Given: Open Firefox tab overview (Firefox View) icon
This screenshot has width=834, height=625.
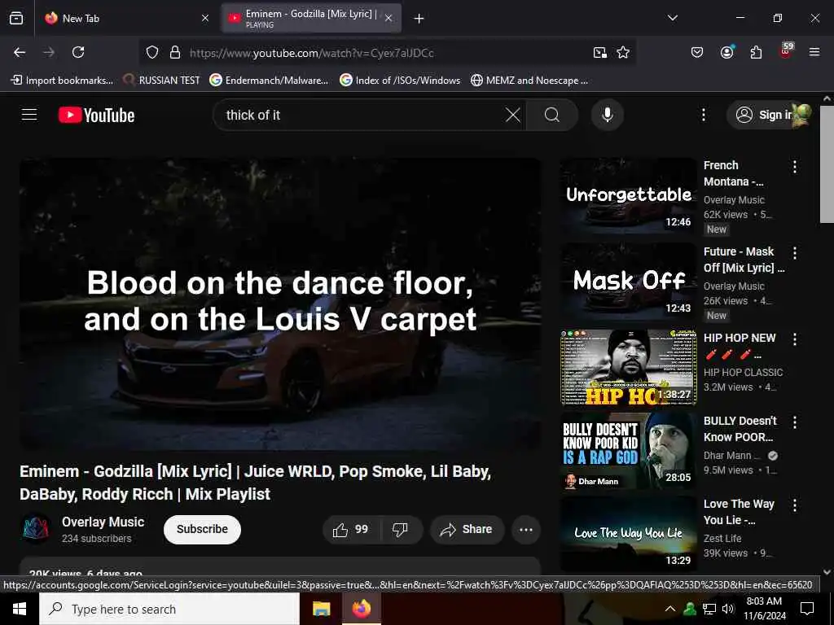Looking at the screenshot, I should [16, 18].
